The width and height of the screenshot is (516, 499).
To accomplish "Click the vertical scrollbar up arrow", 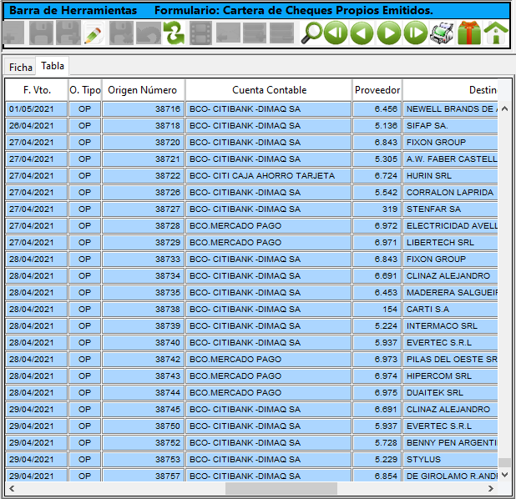I will [504, 108].
